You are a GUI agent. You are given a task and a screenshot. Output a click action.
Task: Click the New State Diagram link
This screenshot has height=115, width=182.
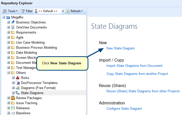pyautogui.click(x=120, y=48)
